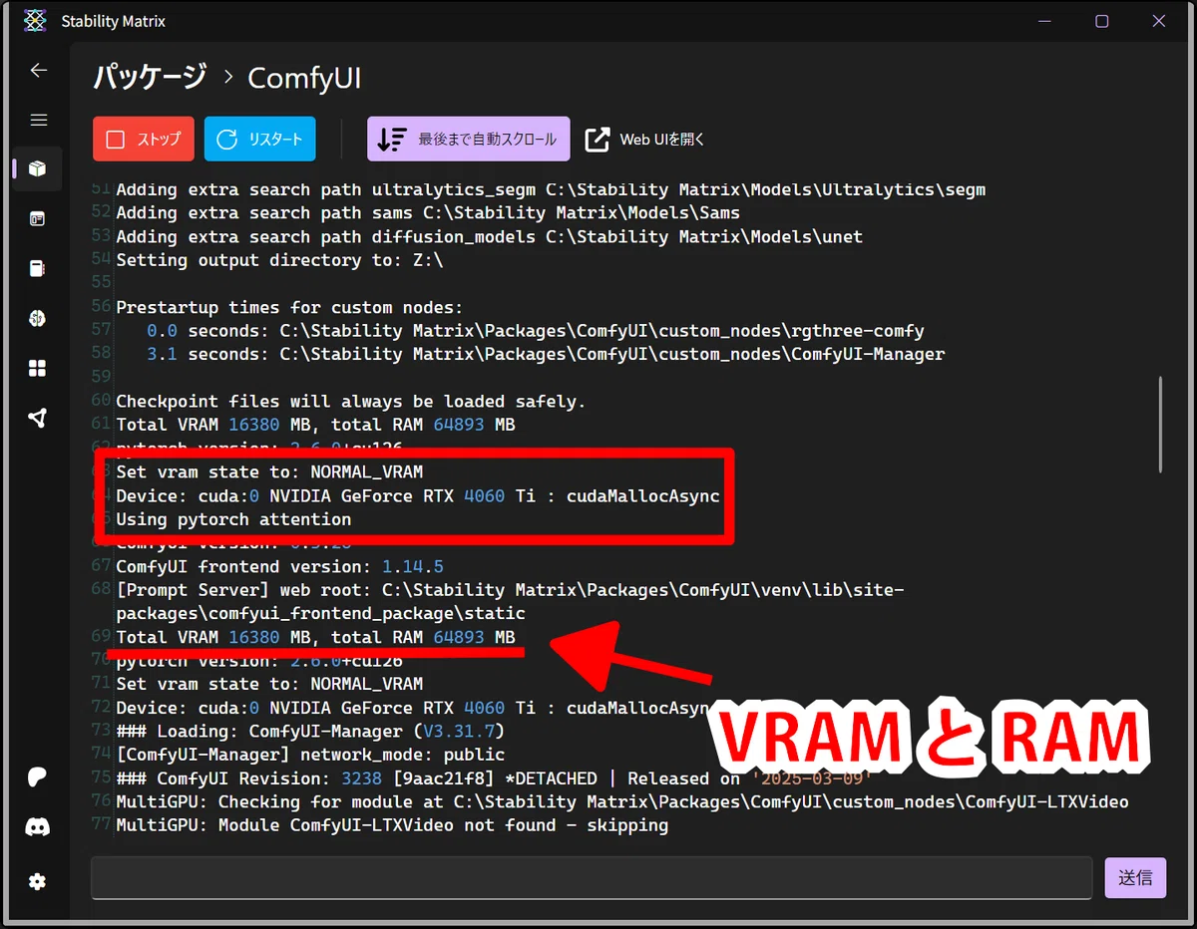Click the console command input field
The image size is (1197, 929).
coord(592,878)
